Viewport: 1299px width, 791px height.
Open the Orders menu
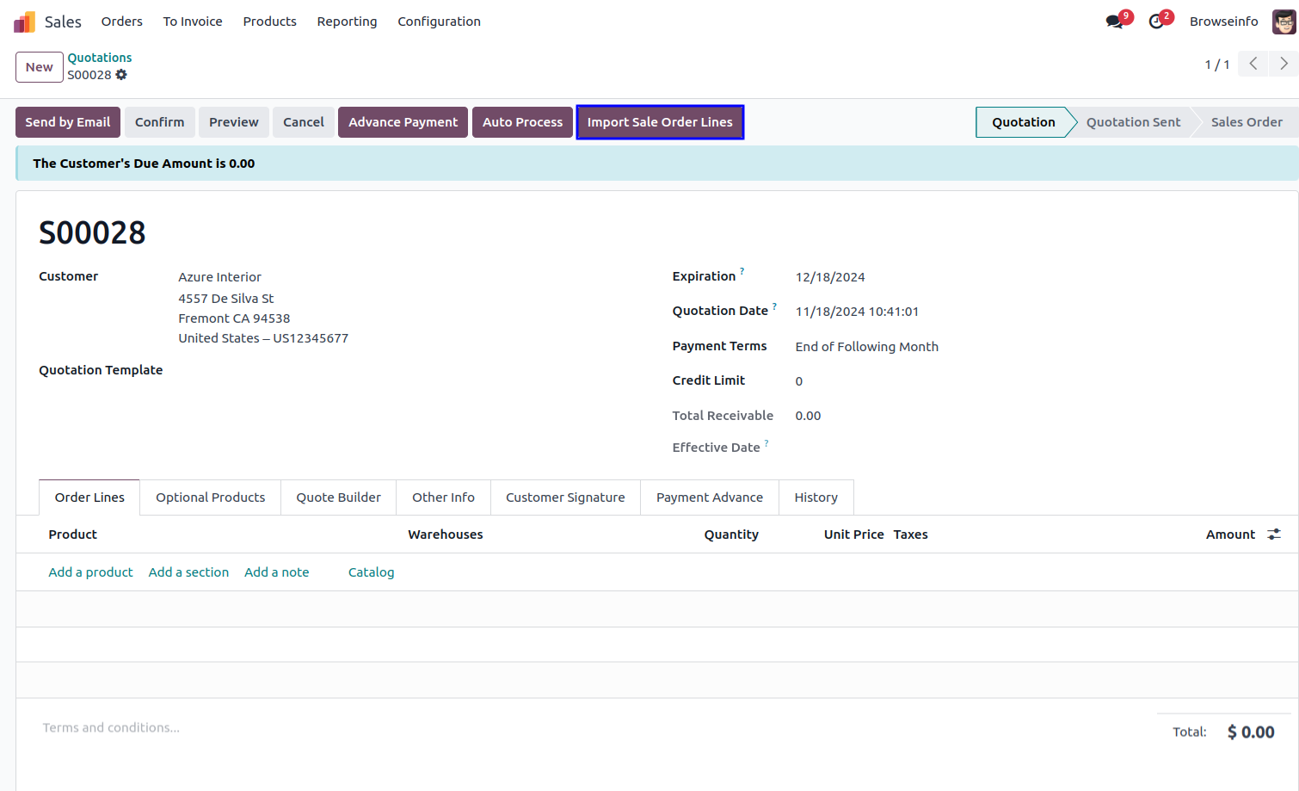point(121,22)
